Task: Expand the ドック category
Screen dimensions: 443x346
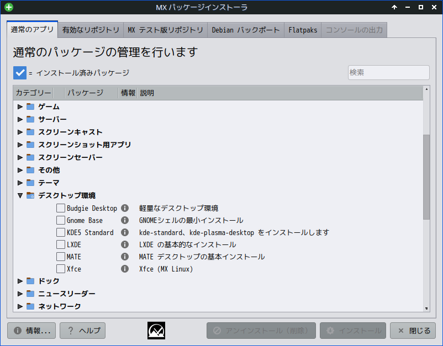Action: (20, 281)
